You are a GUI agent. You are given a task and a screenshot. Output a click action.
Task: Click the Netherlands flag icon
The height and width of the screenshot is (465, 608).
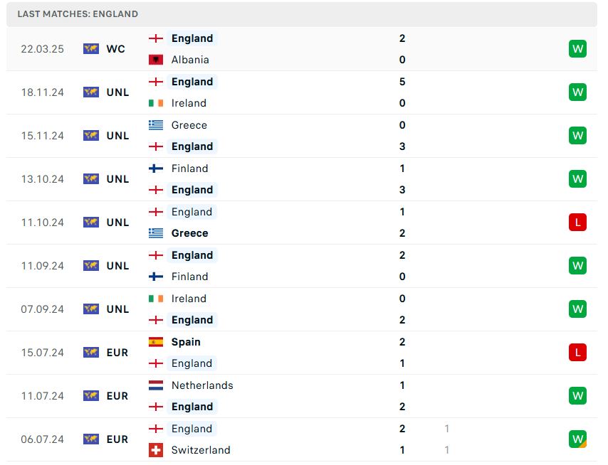(156, 385)
